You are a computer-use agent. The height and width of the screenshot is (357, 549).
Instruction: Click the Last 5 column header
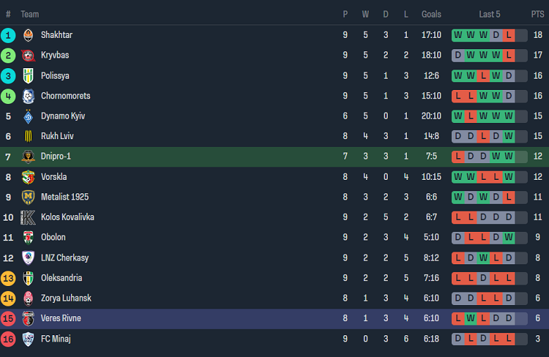[489, 14]
